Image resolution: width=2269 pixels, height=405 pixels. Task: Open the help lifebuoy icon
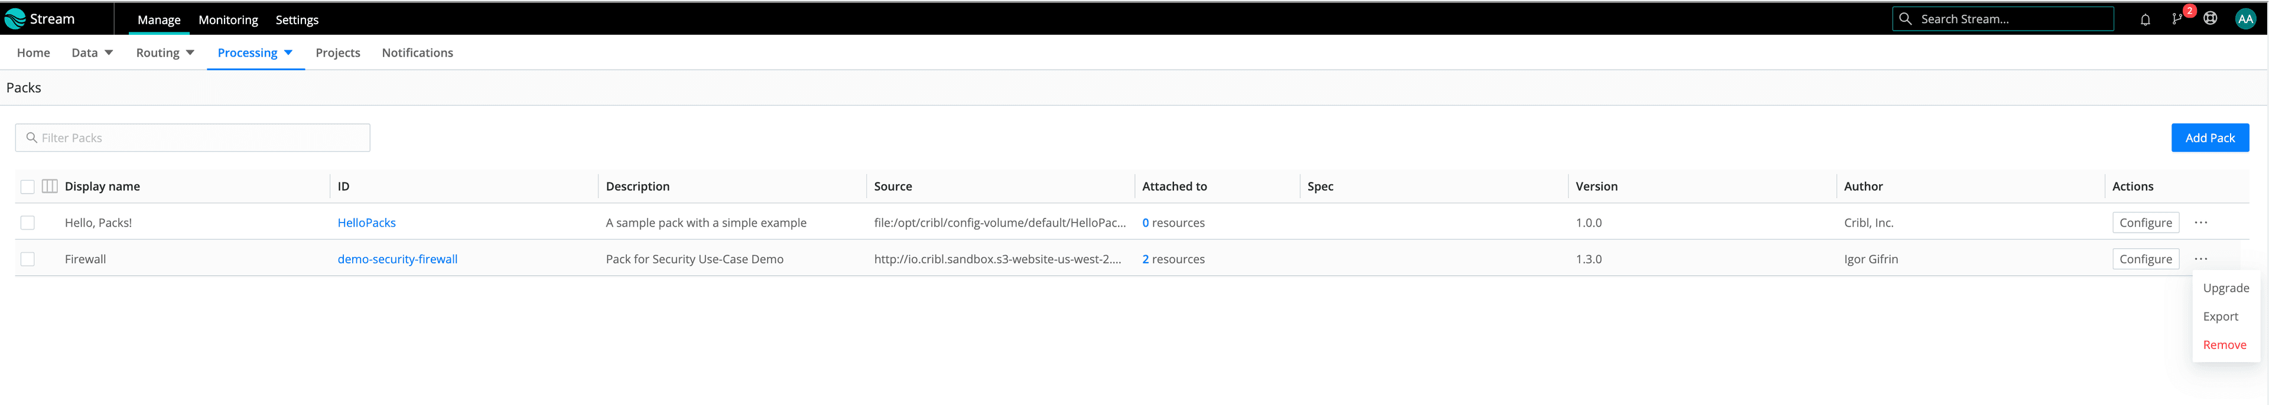2210,18
